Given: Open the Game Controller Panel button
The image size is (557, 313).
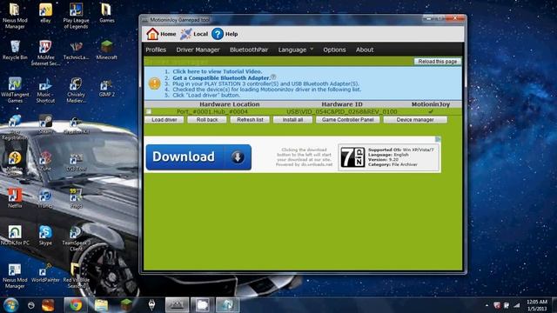Looking at the screenshot, I should (x=348, y=120).
